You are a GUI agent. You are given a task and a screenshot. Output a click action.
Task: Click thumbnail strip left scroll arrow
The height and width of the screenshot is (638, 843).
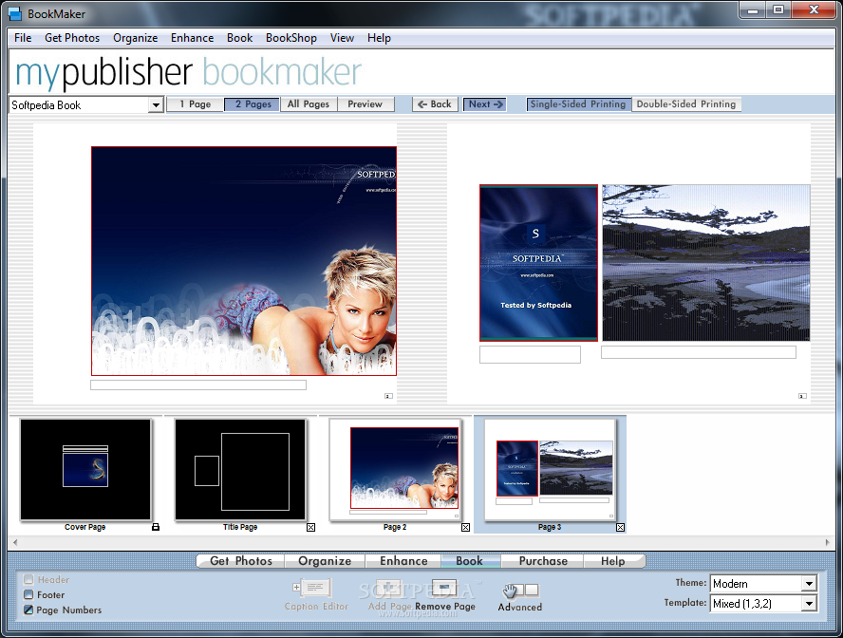15,542
